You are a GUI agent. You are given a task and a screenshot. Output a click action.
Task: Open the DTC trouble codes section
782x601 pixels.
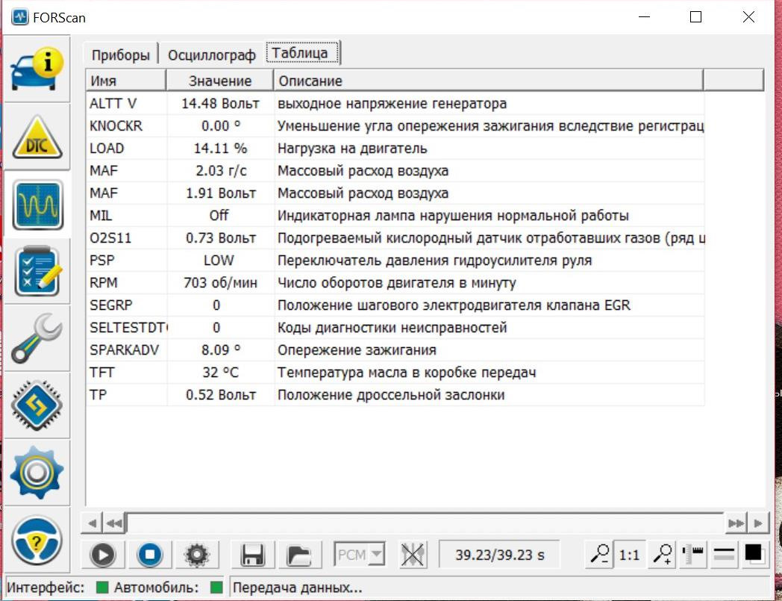coord(37,137)
